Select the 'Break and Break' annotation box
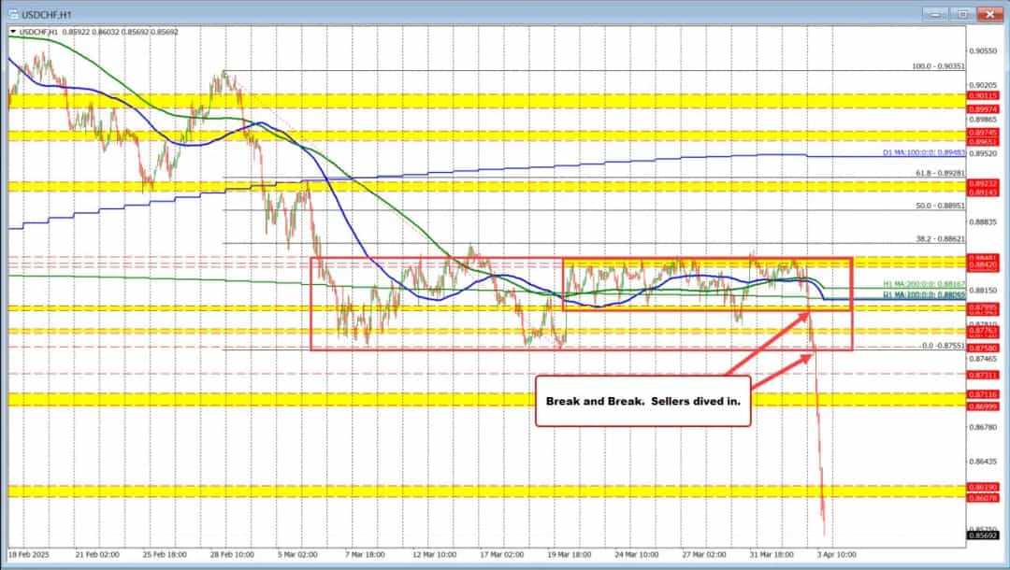 (x=642, y=400)
